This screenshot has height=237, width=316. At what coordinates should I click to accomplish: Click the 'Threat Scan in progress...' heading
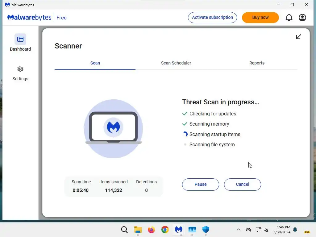(220, 102)
